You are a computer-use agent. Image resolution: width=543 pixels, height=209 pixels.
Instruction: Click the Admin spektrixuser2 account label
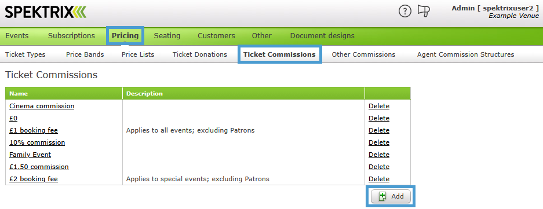pyautogui.click(x=495, y=8)
